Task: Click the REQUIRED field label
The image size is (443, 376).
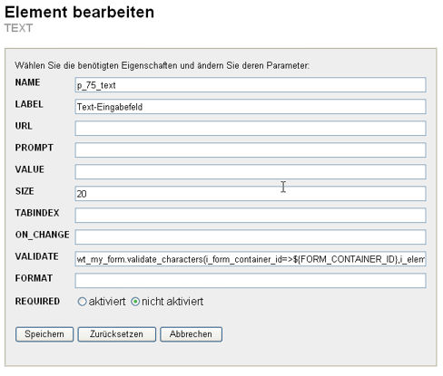Action: (x=37, y=301)
